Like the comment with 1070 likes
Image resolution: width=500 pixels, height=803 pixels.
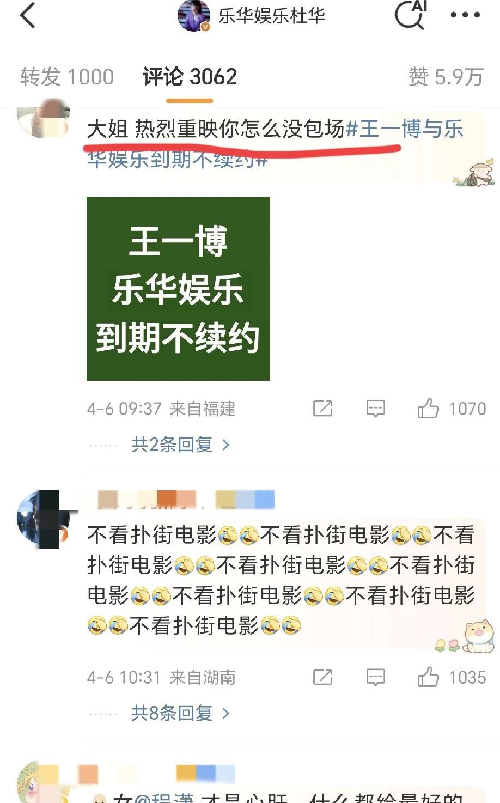click(x=452, y=408)
